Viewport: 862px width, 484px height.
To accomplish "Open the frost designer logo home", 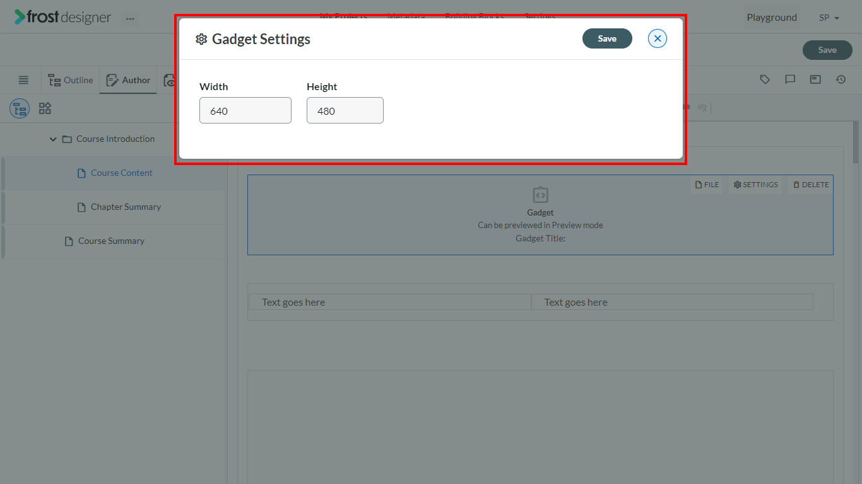I will coord(63,17).
